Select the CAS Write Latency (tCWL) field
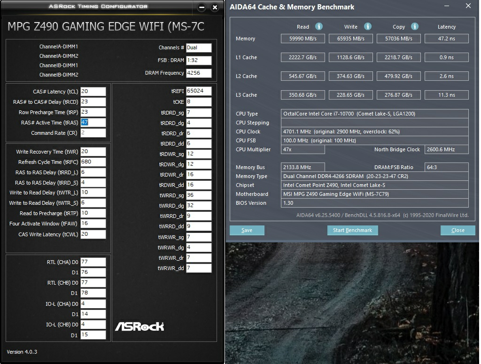The height and width of the screenshot is (364, 481). [93, 234]
